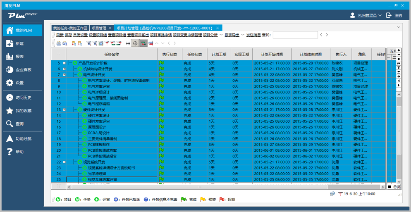
Task: Collapse the 硬件设计开发 task row 13
Action: (64, 110)
